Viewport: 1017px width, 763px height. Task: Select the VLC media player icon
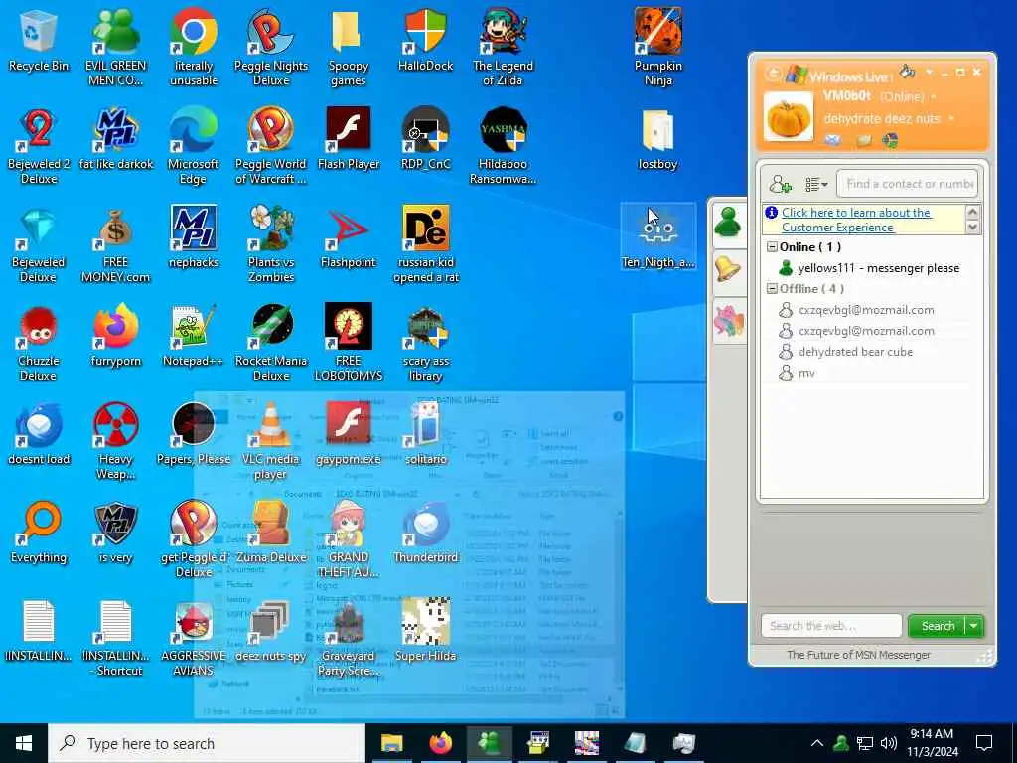click(x=270, y=441)
